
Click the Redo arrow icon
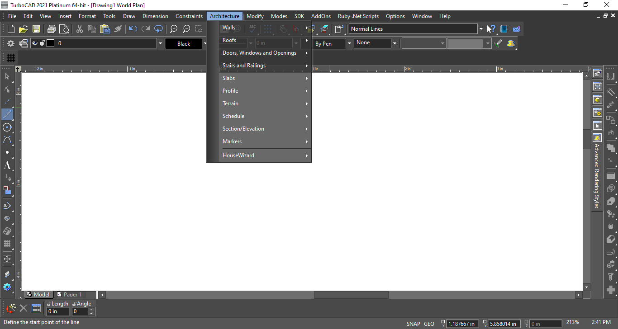click(146, 29)
